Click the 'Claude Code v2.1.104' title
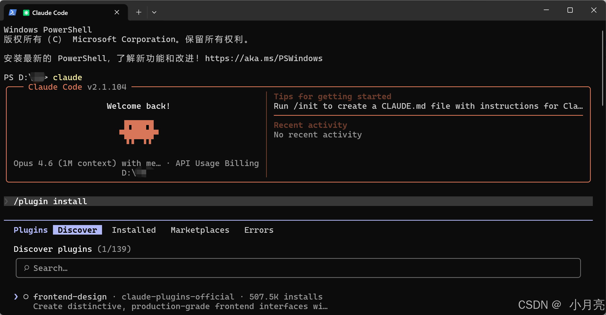The image size is (606, 315). click(77, 87)
